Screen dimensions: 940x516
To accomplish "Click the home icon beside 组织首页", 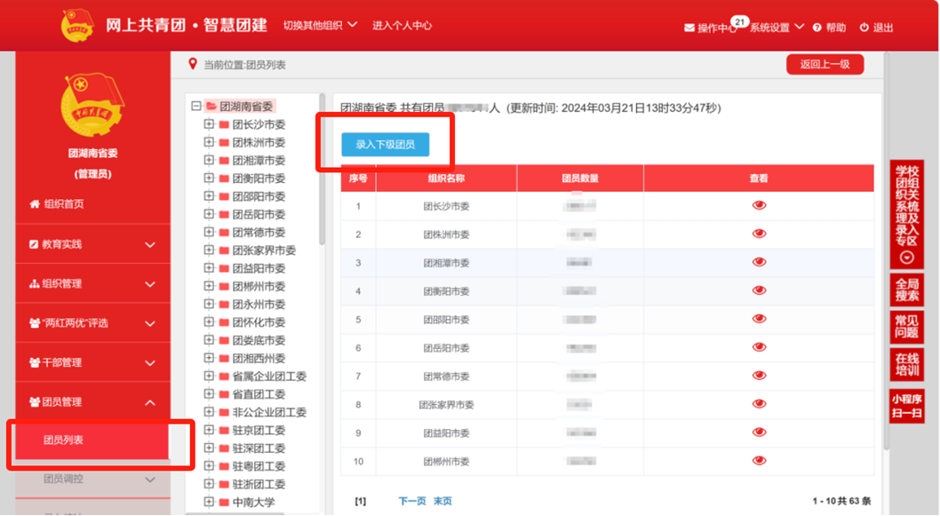I will (x=35, y=203).
